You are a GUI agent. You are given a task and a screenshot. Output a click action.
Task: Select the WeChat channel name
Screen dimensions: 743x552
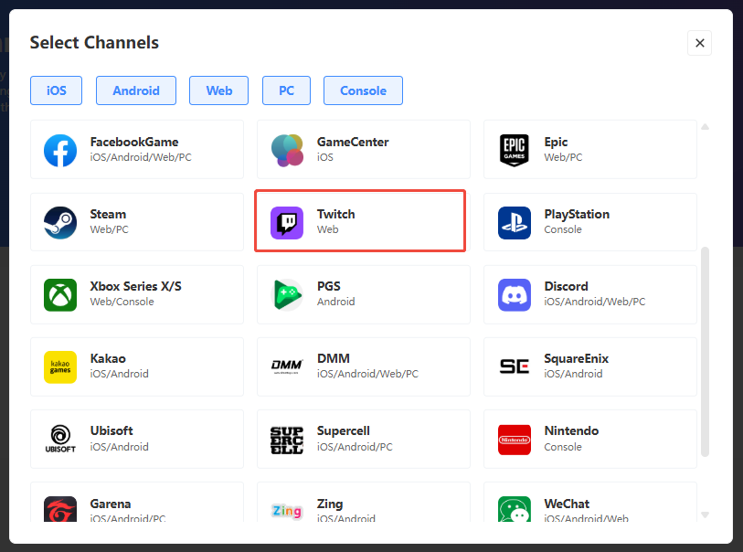click(567, 504)
